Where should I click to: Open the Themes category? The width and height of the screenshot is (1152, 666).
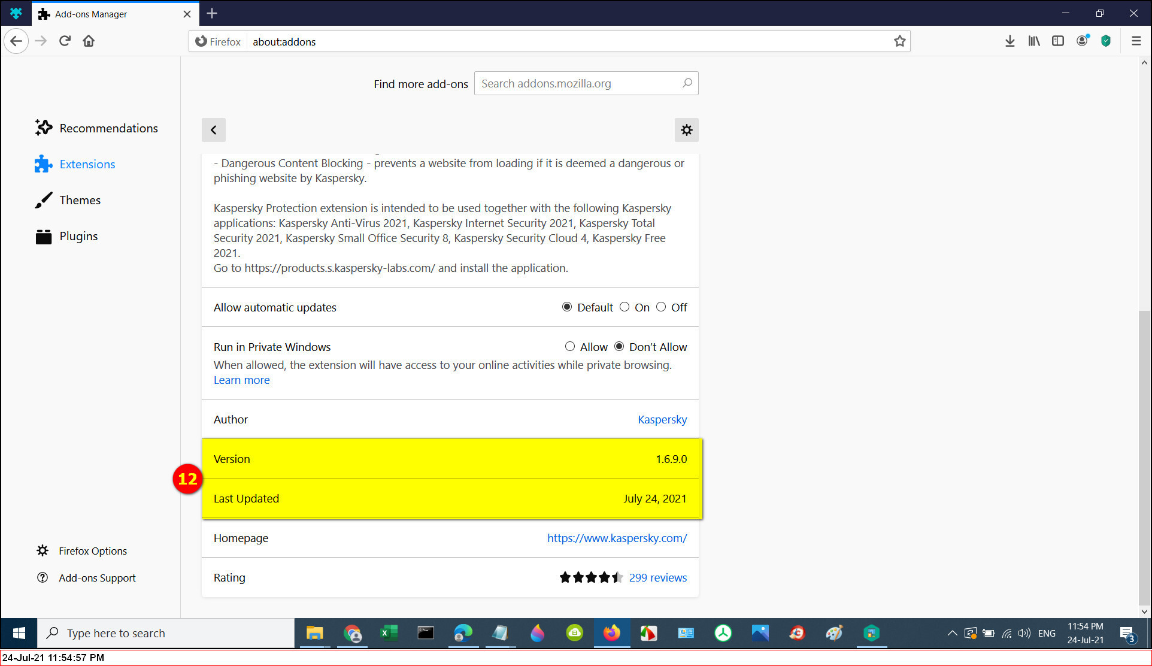[68, 200]
